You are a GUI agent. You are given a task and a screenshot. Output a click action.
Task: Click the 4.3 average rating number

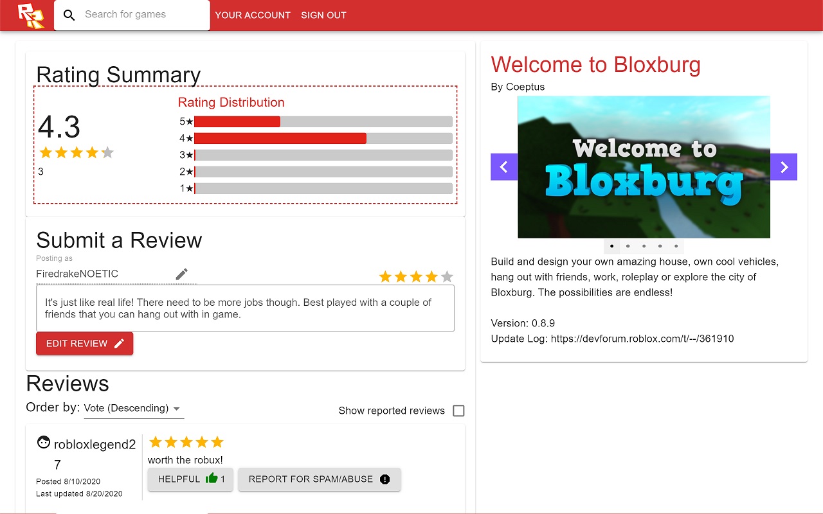[59, 127]
